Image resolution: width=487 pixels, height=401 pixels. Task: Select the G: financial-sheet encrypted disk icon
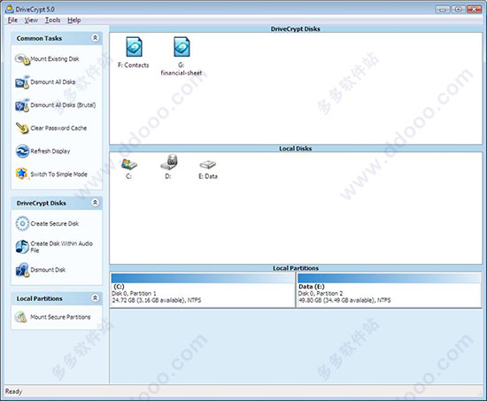[x=182, y=47]
